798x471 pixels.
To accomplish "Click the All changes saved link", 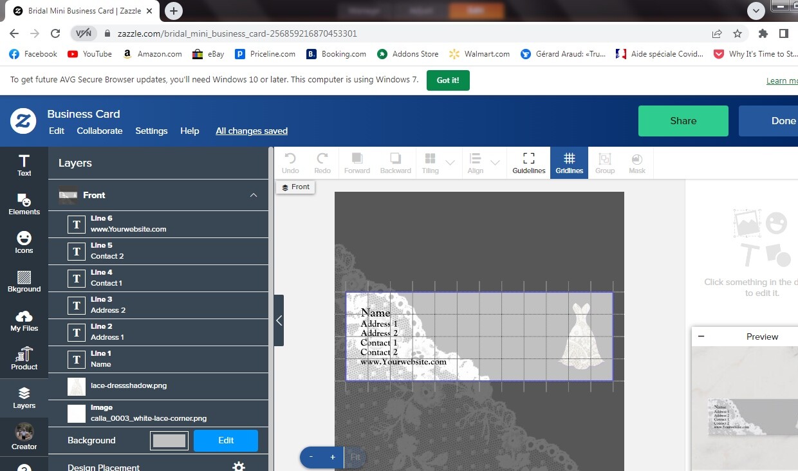I will click(x=252, y=131).
